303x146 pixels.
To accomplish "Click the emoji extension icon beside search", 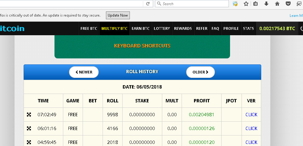I will [235, 4].
